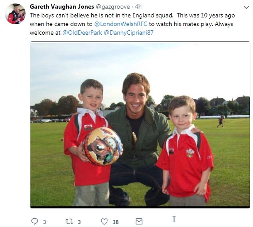Expand the tweet options chevron menu
Screen dimensions: 253x227
tap(246, 7)
